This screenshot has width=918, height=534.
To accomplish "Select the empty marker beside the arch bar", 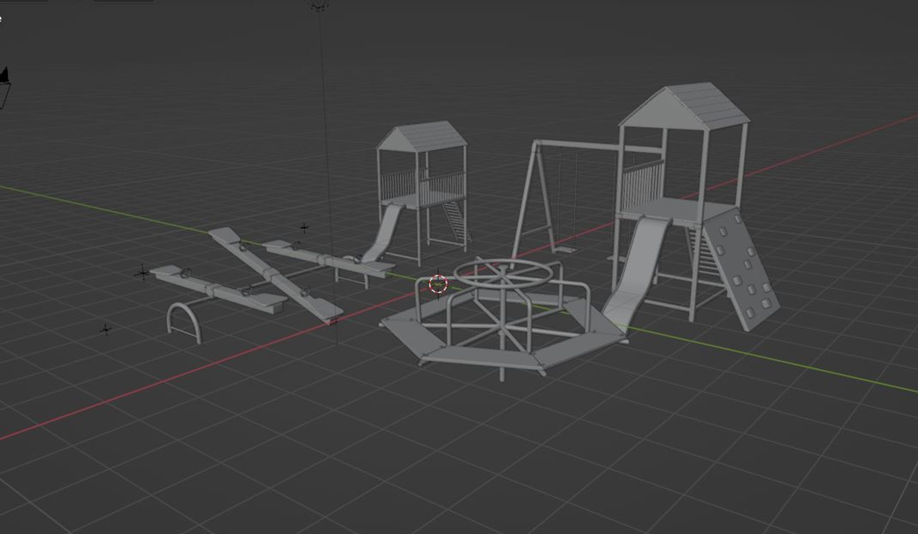I will click(105, 329).
